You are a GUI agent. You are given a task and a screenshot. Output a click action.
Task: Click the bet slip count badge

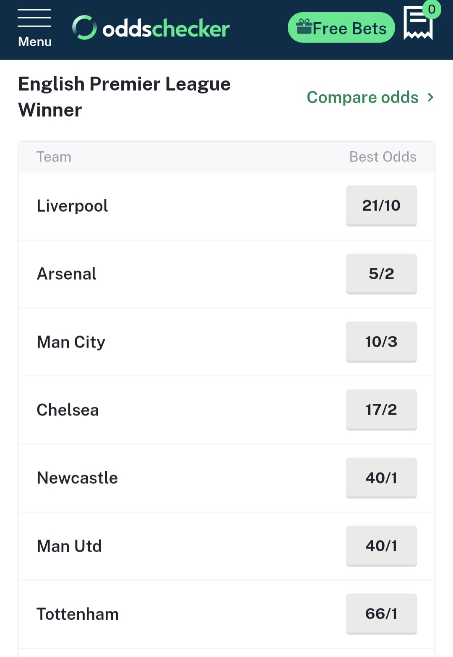click(432, 9)
